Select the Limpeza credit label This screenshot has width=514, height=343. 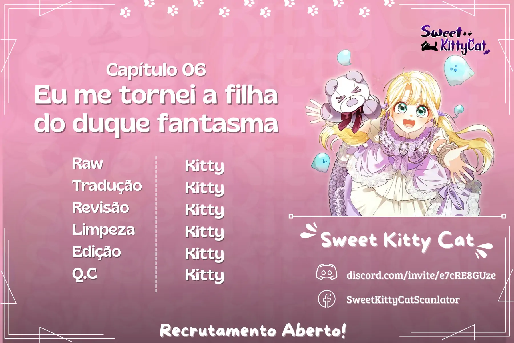[x=103, y=230]
